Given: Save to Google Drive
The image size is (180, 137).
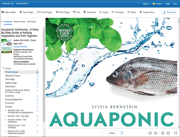Looking at the screenshot, I should [147, 12].
